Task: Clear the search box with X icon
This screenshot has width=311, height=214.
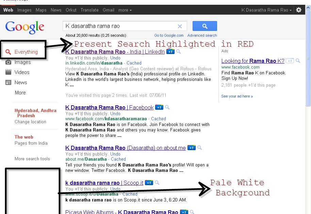Action: pyautogui.click(x=180, y=26)
